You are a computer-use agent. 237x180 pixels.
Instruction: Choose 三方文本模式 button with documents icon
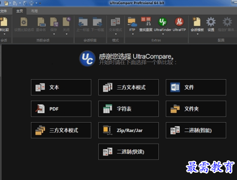pyautogui.click(x=129, y=87)
